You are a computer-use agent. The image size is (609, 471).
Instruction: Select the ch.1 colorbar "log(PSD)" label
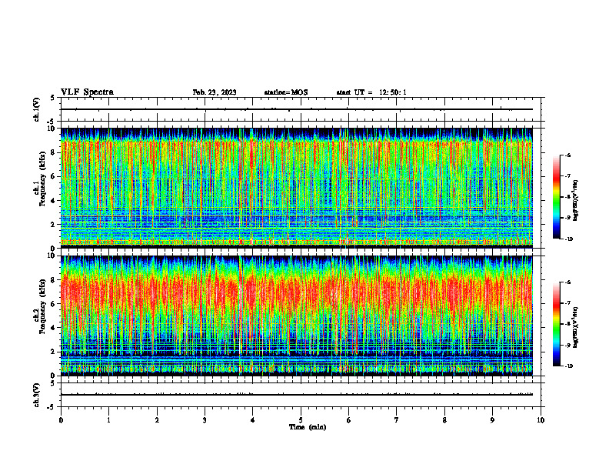pyautogui.click(x=576, y=201)
